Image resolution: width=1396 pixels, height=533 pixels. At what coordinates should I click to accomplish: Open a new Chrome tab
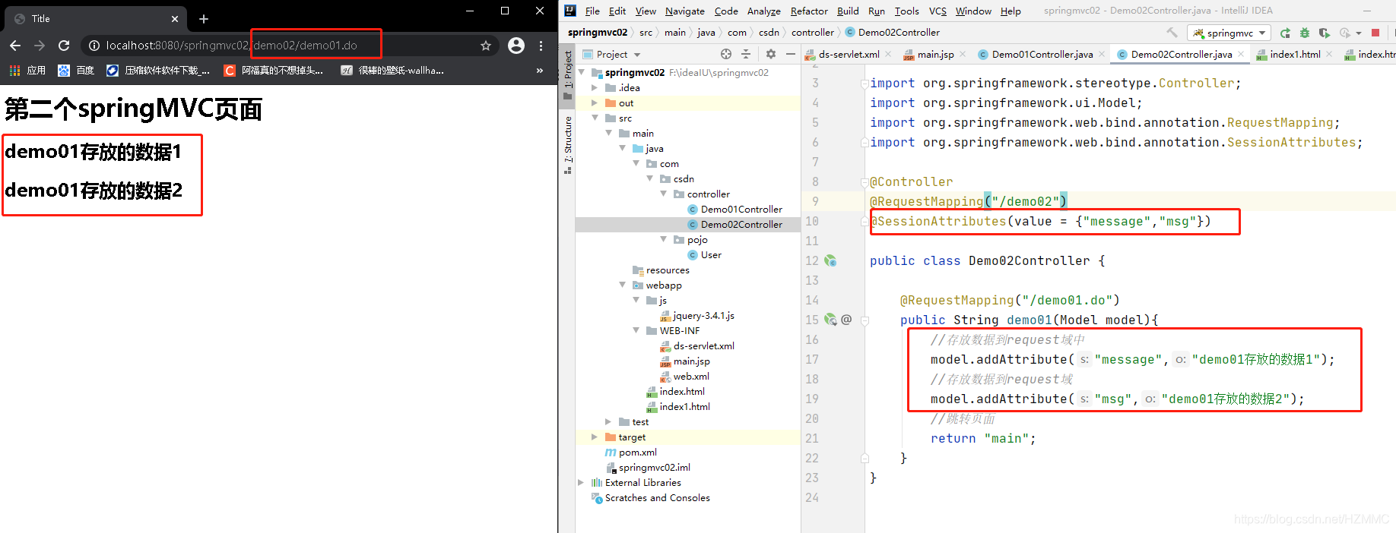click(x=204, y=18)
